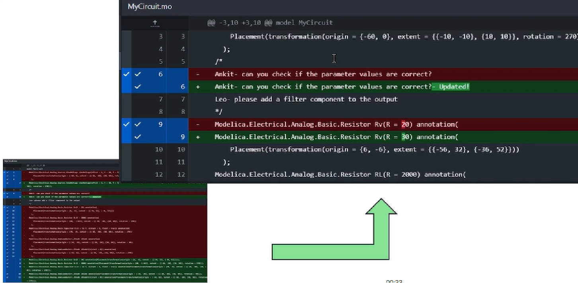Screen dimensions: 578x283
Task: Click the minus marker on removed Ankit line
Action: (198, 74)
